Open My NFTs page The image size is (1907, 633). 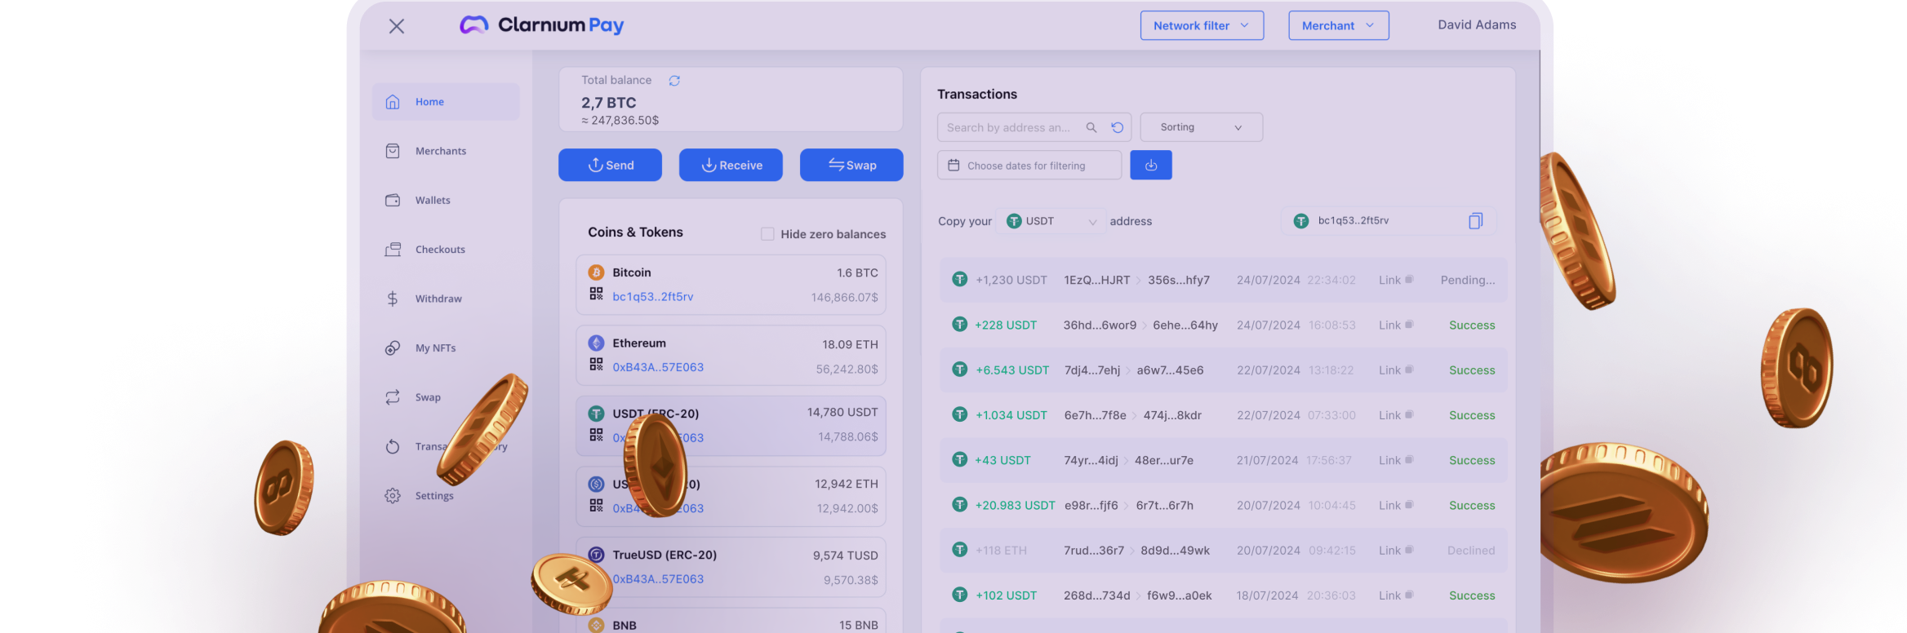435,347
